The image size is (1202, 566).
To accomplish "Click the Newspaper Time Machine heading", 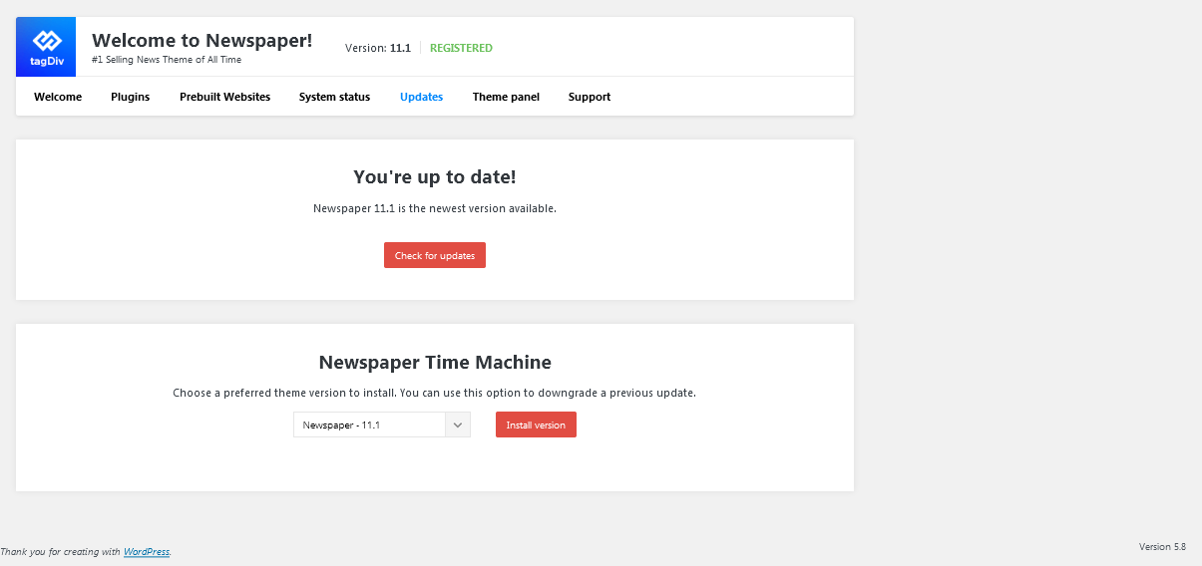I will click(x=435, y=362).
